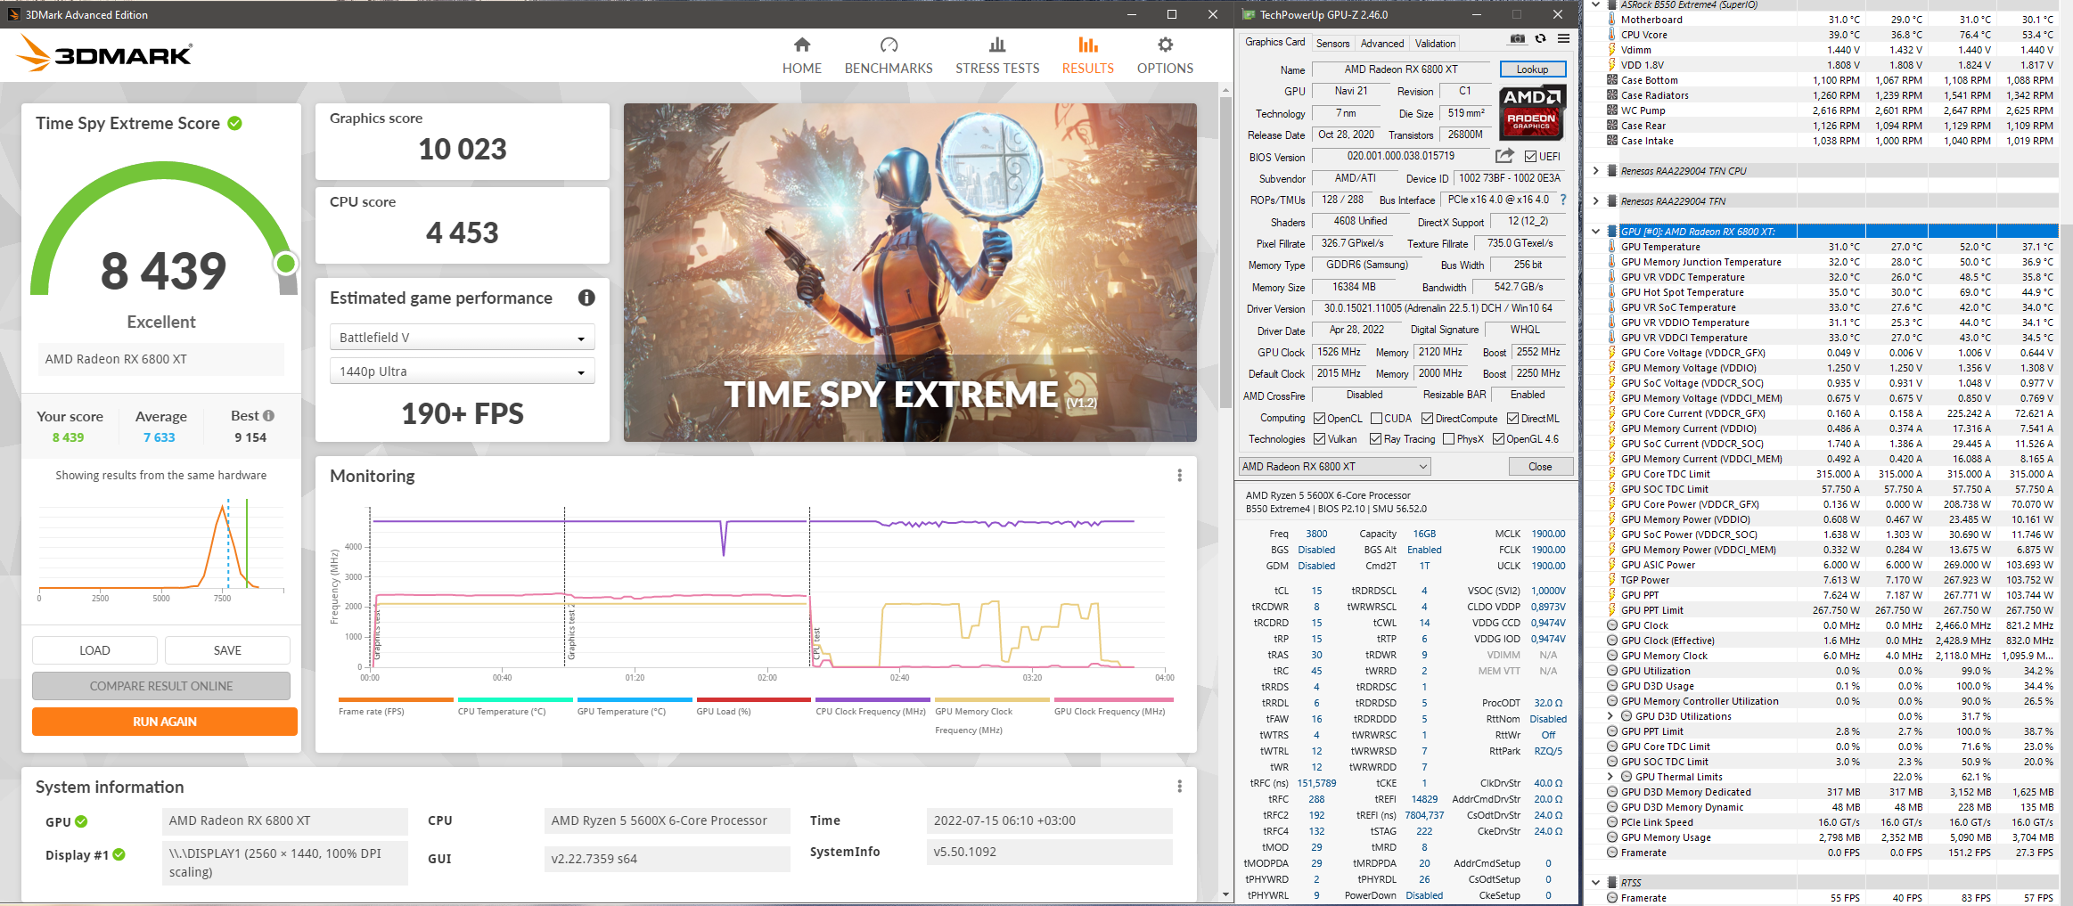Expand the GPU D3D Utilizations row

1610,716
